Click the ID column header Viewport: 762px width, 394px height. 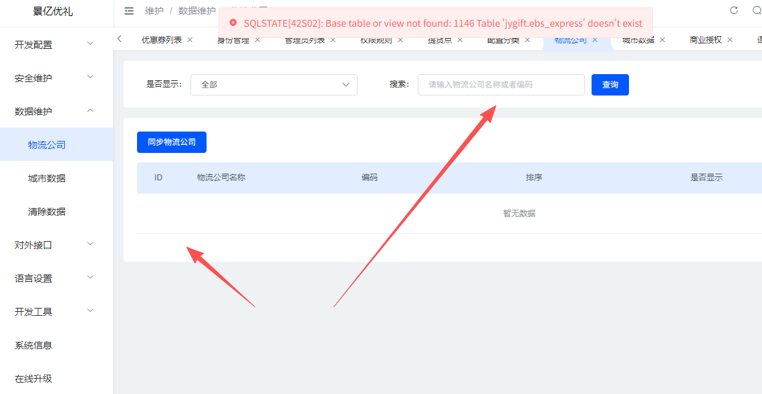coord(158,178)
